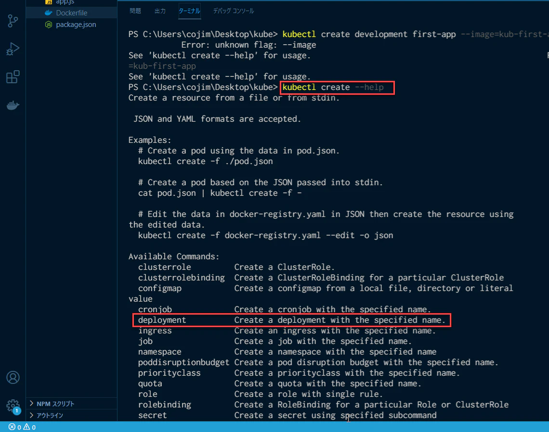Switch to the 問題 panel tab

point(135,11)
